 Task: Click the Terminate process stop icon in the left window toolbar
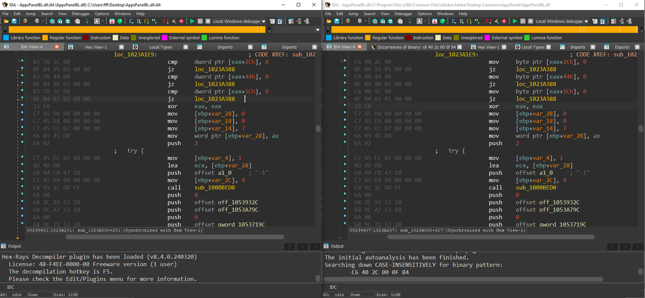click(x=208, y=21)
